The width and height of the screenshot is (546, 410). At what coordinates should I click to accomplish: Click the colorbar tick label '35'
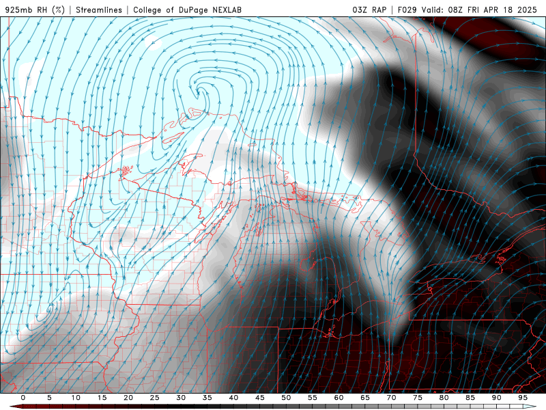[207, 398]
